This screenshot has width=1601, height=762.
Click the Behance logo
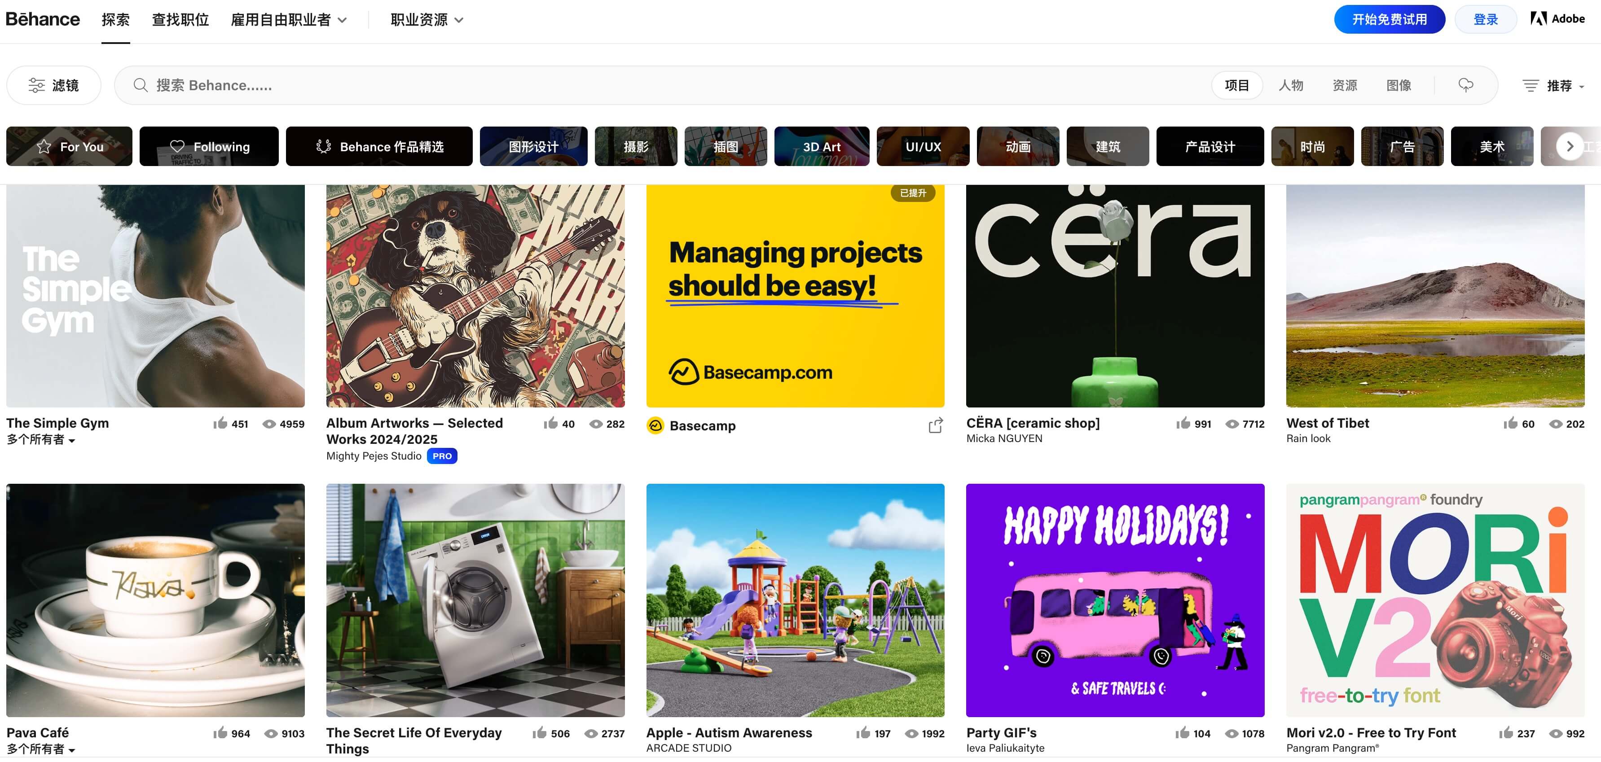42,19
